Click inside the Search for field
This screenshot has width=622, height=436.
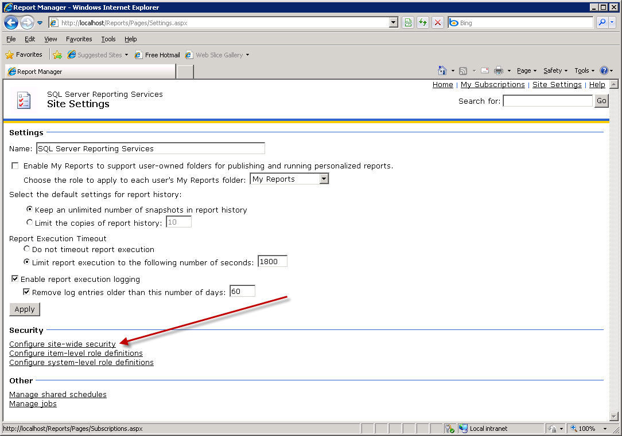tap(547, 101)
